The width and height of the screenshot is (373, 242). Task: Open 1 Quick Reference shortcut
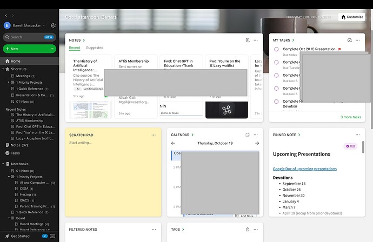tap(32, 89)
